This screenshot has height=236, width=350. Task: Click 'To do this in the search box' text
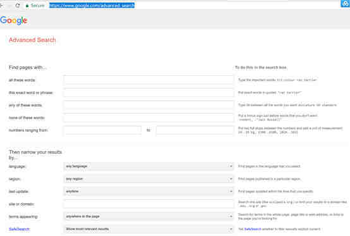tap(261, 68)
